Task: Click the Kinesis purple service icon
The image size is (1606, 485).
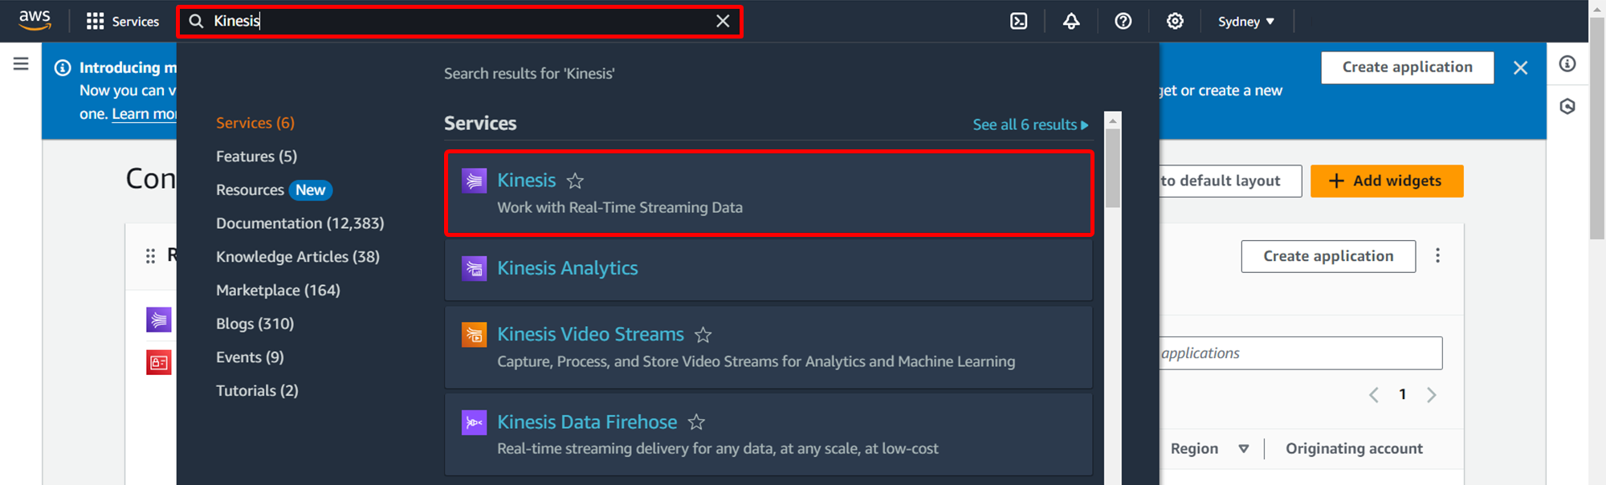Action: coord(474,181)
